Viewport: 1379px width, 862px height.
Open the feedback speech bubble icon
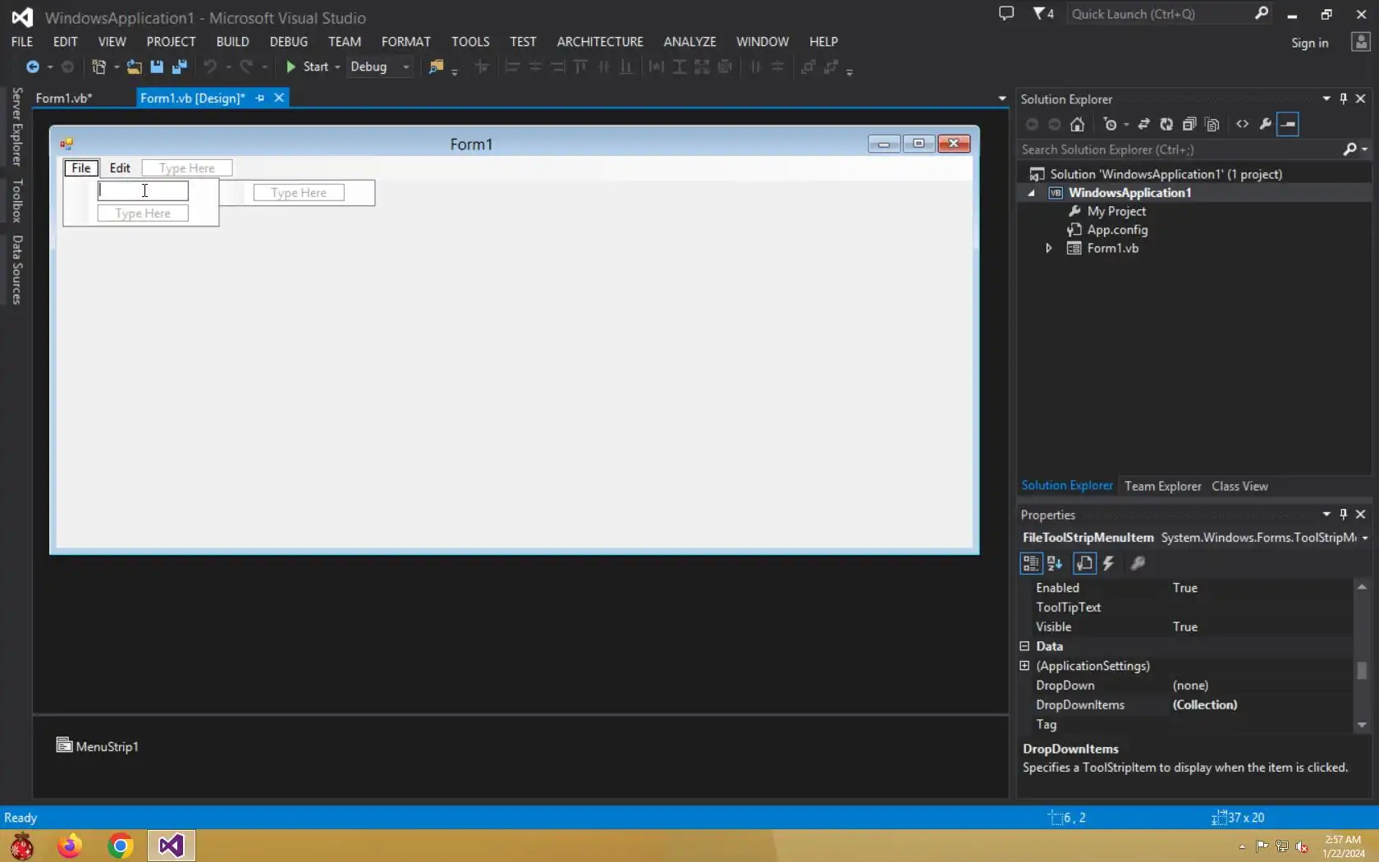pos(1006,14)
